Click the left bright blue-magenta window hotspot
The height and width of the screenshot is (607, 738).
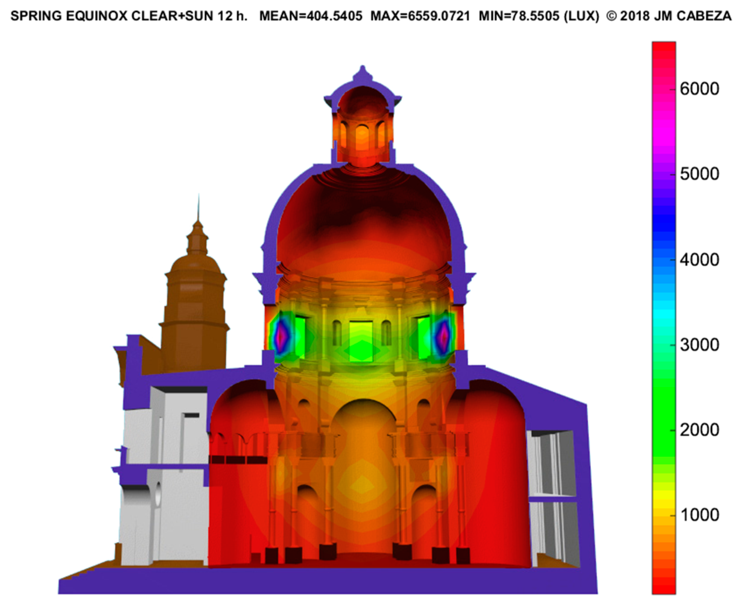pyautogui.click(x=281, y=336)
